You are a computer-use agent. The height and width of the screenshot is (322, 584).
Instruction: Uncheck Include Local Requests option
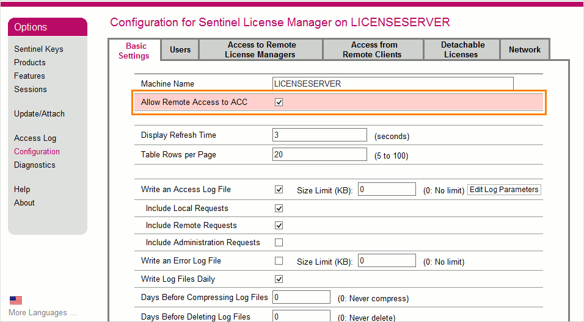(x=279, y=209)
